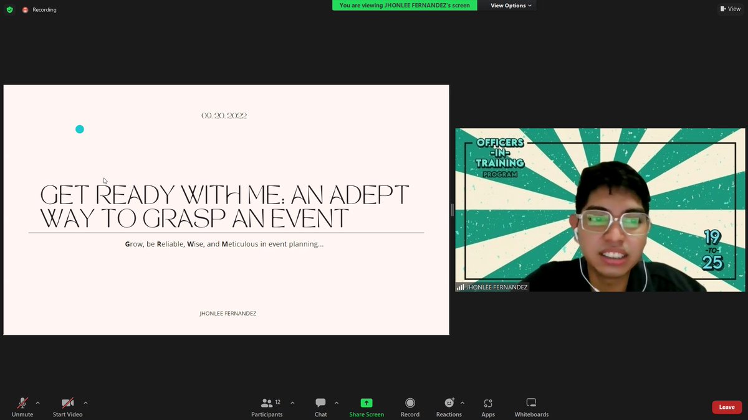
Task: Click the participant count number 12
Action: point(278,403)
